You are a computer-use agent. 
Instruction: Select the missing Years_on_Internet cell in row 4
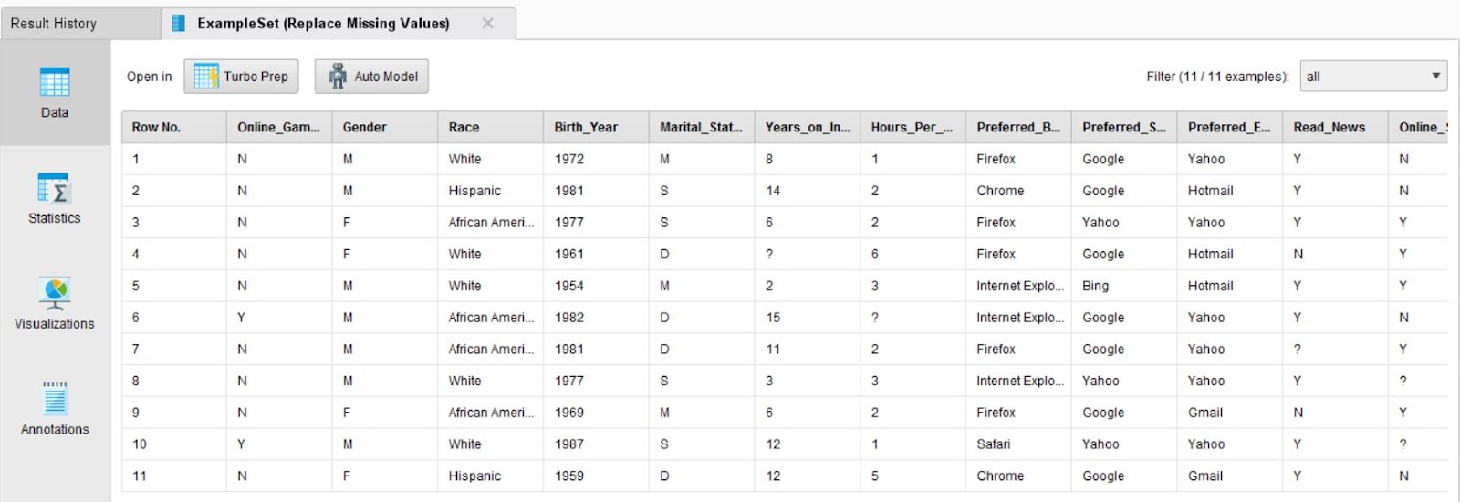pos(769,255)
